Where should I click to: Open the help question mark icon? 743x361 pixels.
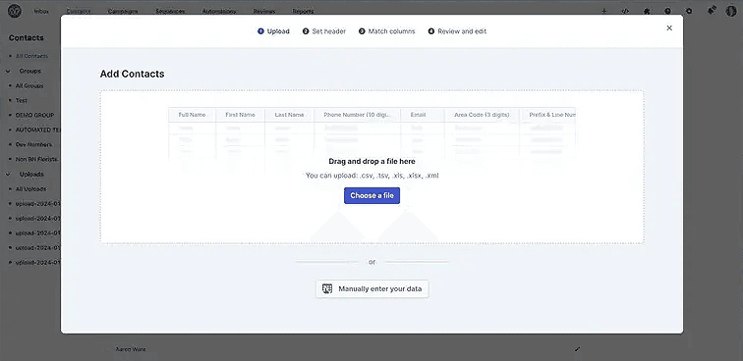point(667,11)
